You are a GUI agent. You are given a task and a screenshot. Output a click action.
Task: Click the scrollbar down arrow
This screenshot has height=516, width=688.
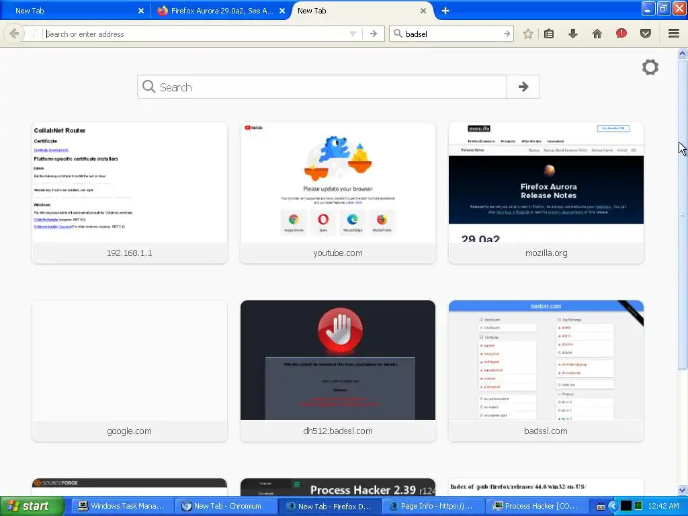pyautogui.click(x=682, y=490)
